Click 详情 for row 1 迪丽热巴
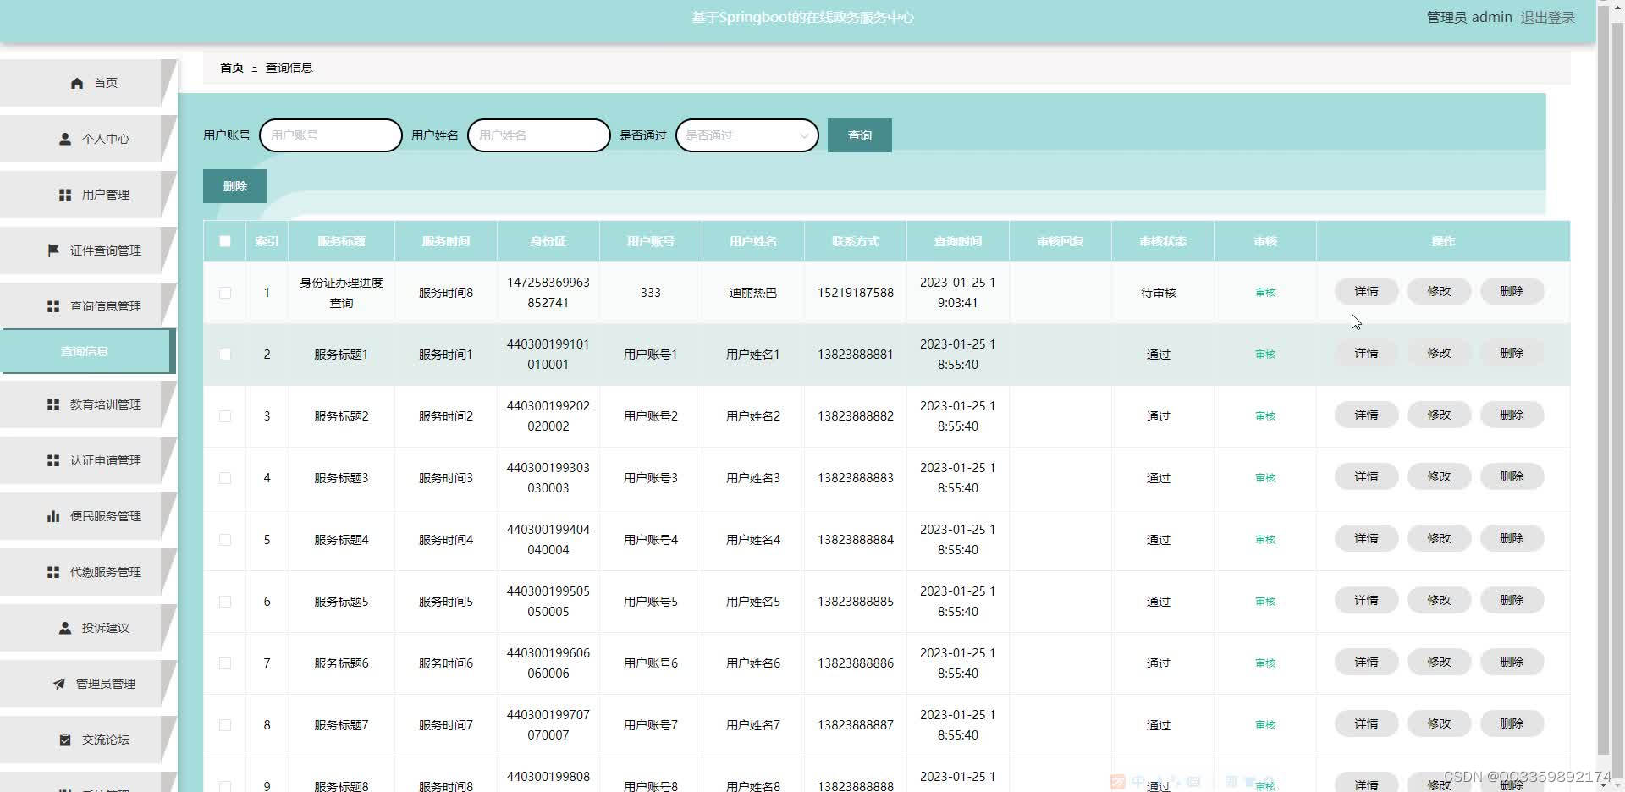 point(1366,291)
